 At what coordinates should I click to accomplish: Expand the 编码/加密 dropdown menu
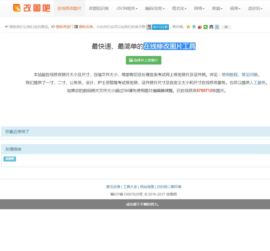tap(155, 8)
